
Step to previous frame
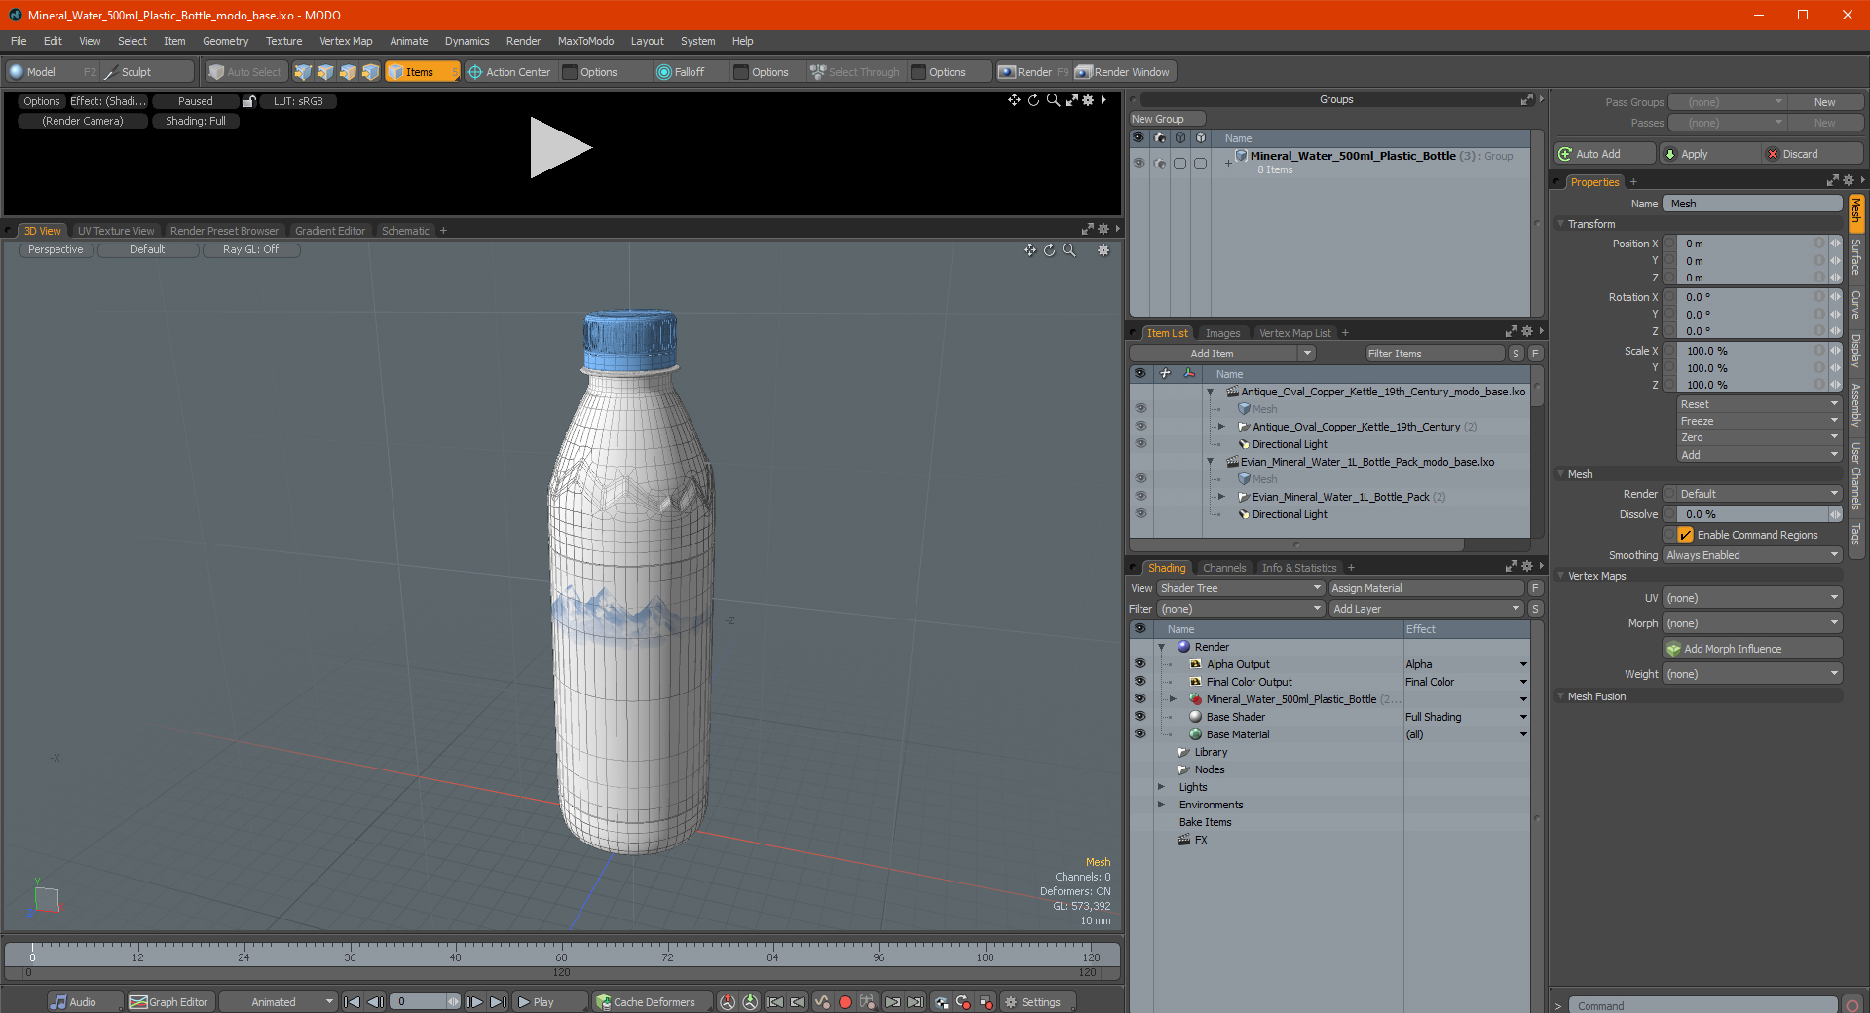(x=375, y=1002)
